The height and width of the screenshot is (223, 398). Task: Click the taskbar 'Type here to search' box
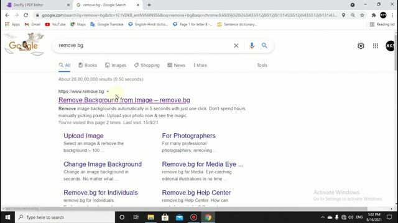(65, 217)
